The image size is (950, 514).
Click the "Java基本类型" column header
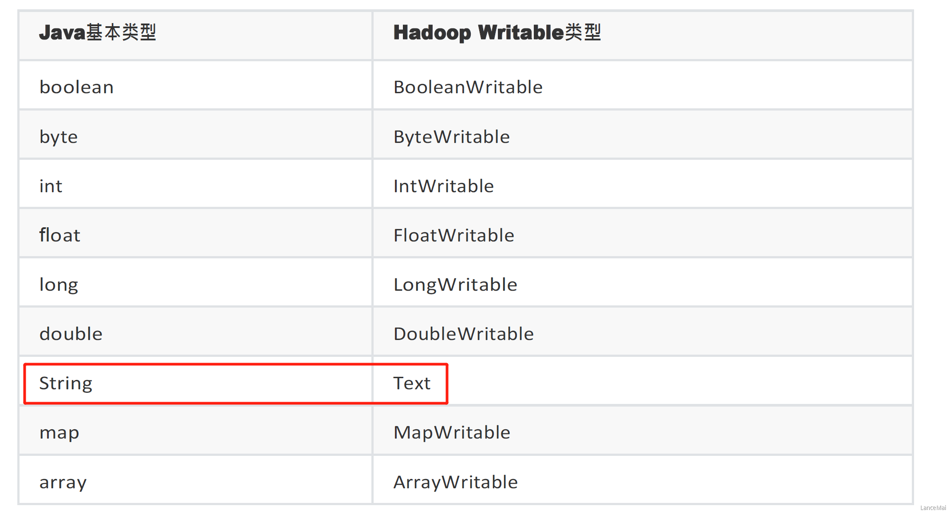click(x=98, y=33)
